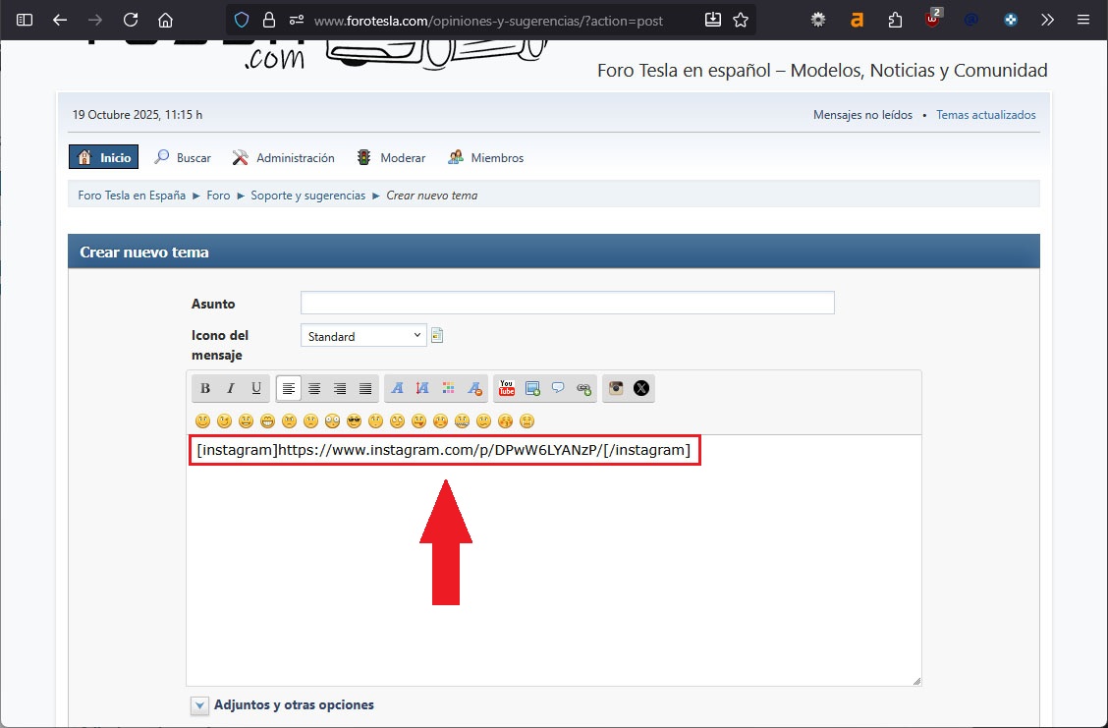
Task: Insert a quote using speech bubble icon
Action: click(558, 388)
